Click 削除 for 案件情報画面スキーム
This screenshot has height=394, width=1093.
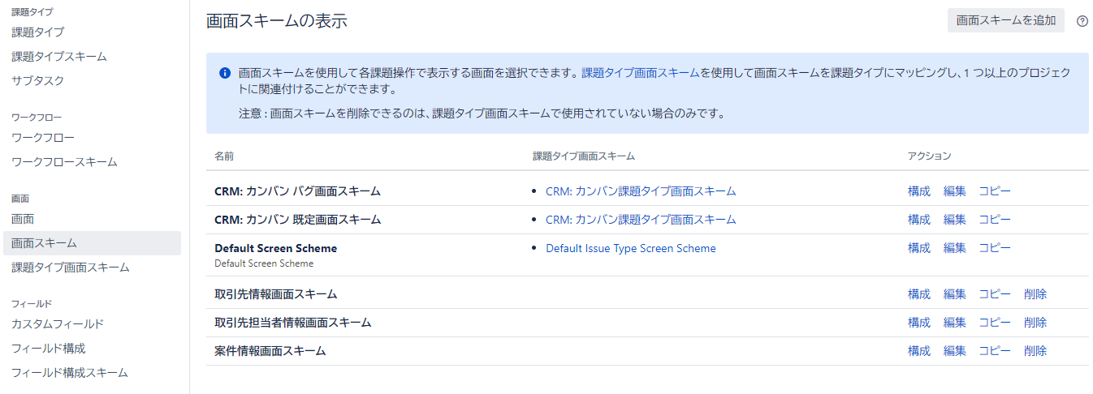tap(1035, 351)
